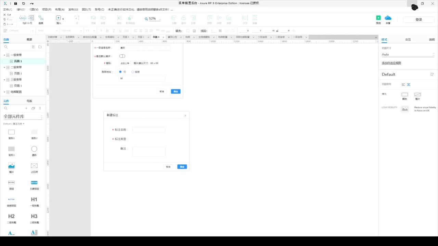Click the search icon in the Pages panel
This screenshot has width=438, height=246.
[6, 47]
